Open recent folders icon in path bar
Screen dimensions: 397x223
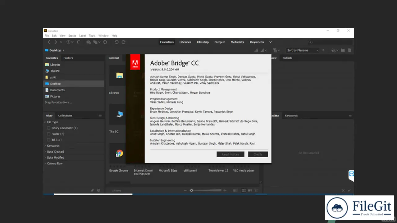[x=335, y=50]
